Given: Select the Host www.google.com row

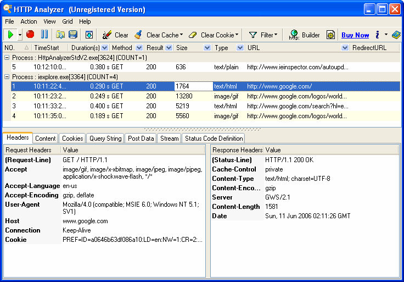Looking at the screenshot, I should coord(105,221).
